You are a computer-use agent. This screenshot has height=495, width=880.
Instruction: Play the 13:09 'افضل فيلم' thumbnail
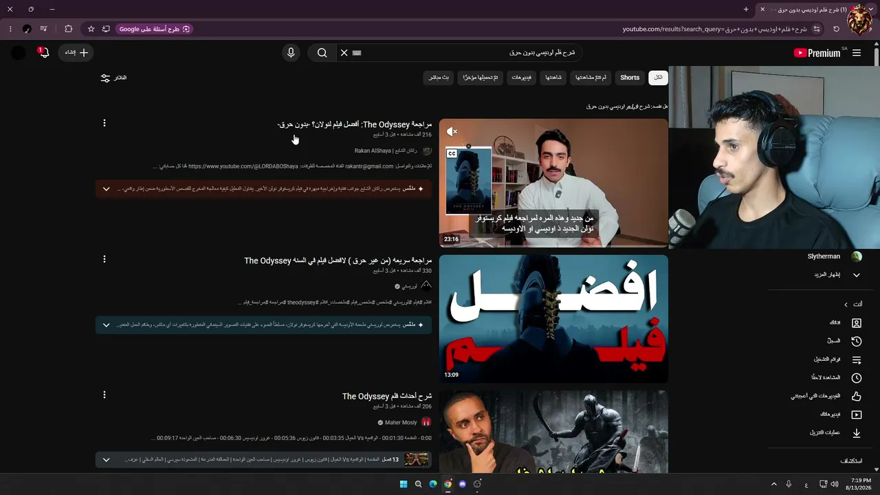click(553, 319)
